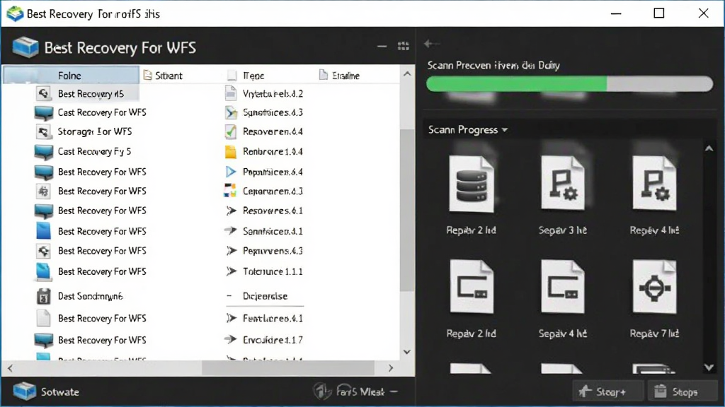Click the back arrow in the scan panel
The height and width of the screenshot is (407, 725).
(431, 44)
